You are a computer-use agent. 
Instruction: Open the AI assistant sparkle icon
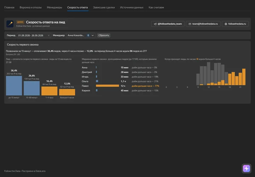coord(246,169)
